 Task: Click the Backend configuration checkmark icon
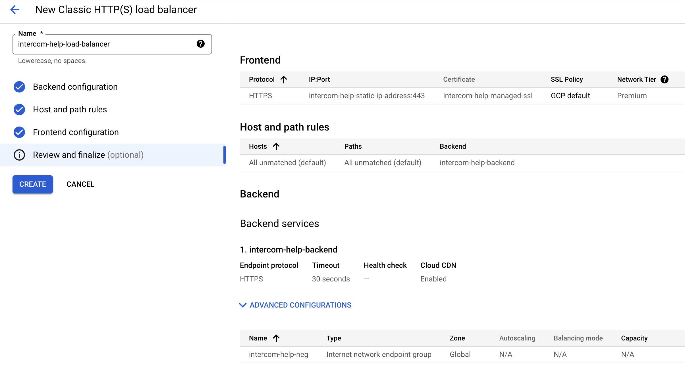[19, 87]
